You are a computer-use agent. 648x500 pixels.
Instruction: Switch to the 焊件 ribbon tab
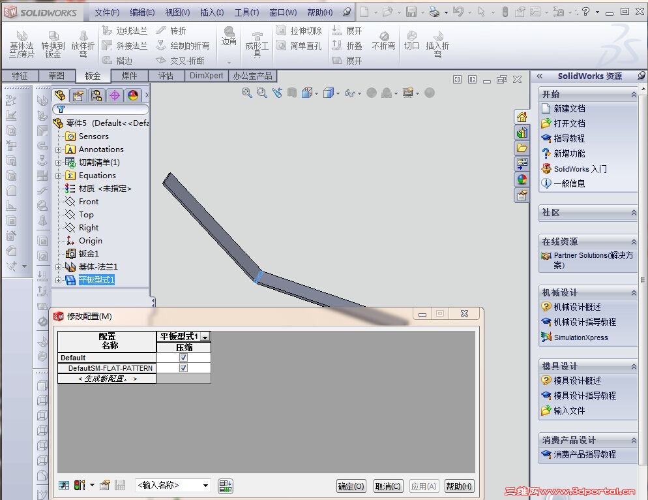coord(129,76)
